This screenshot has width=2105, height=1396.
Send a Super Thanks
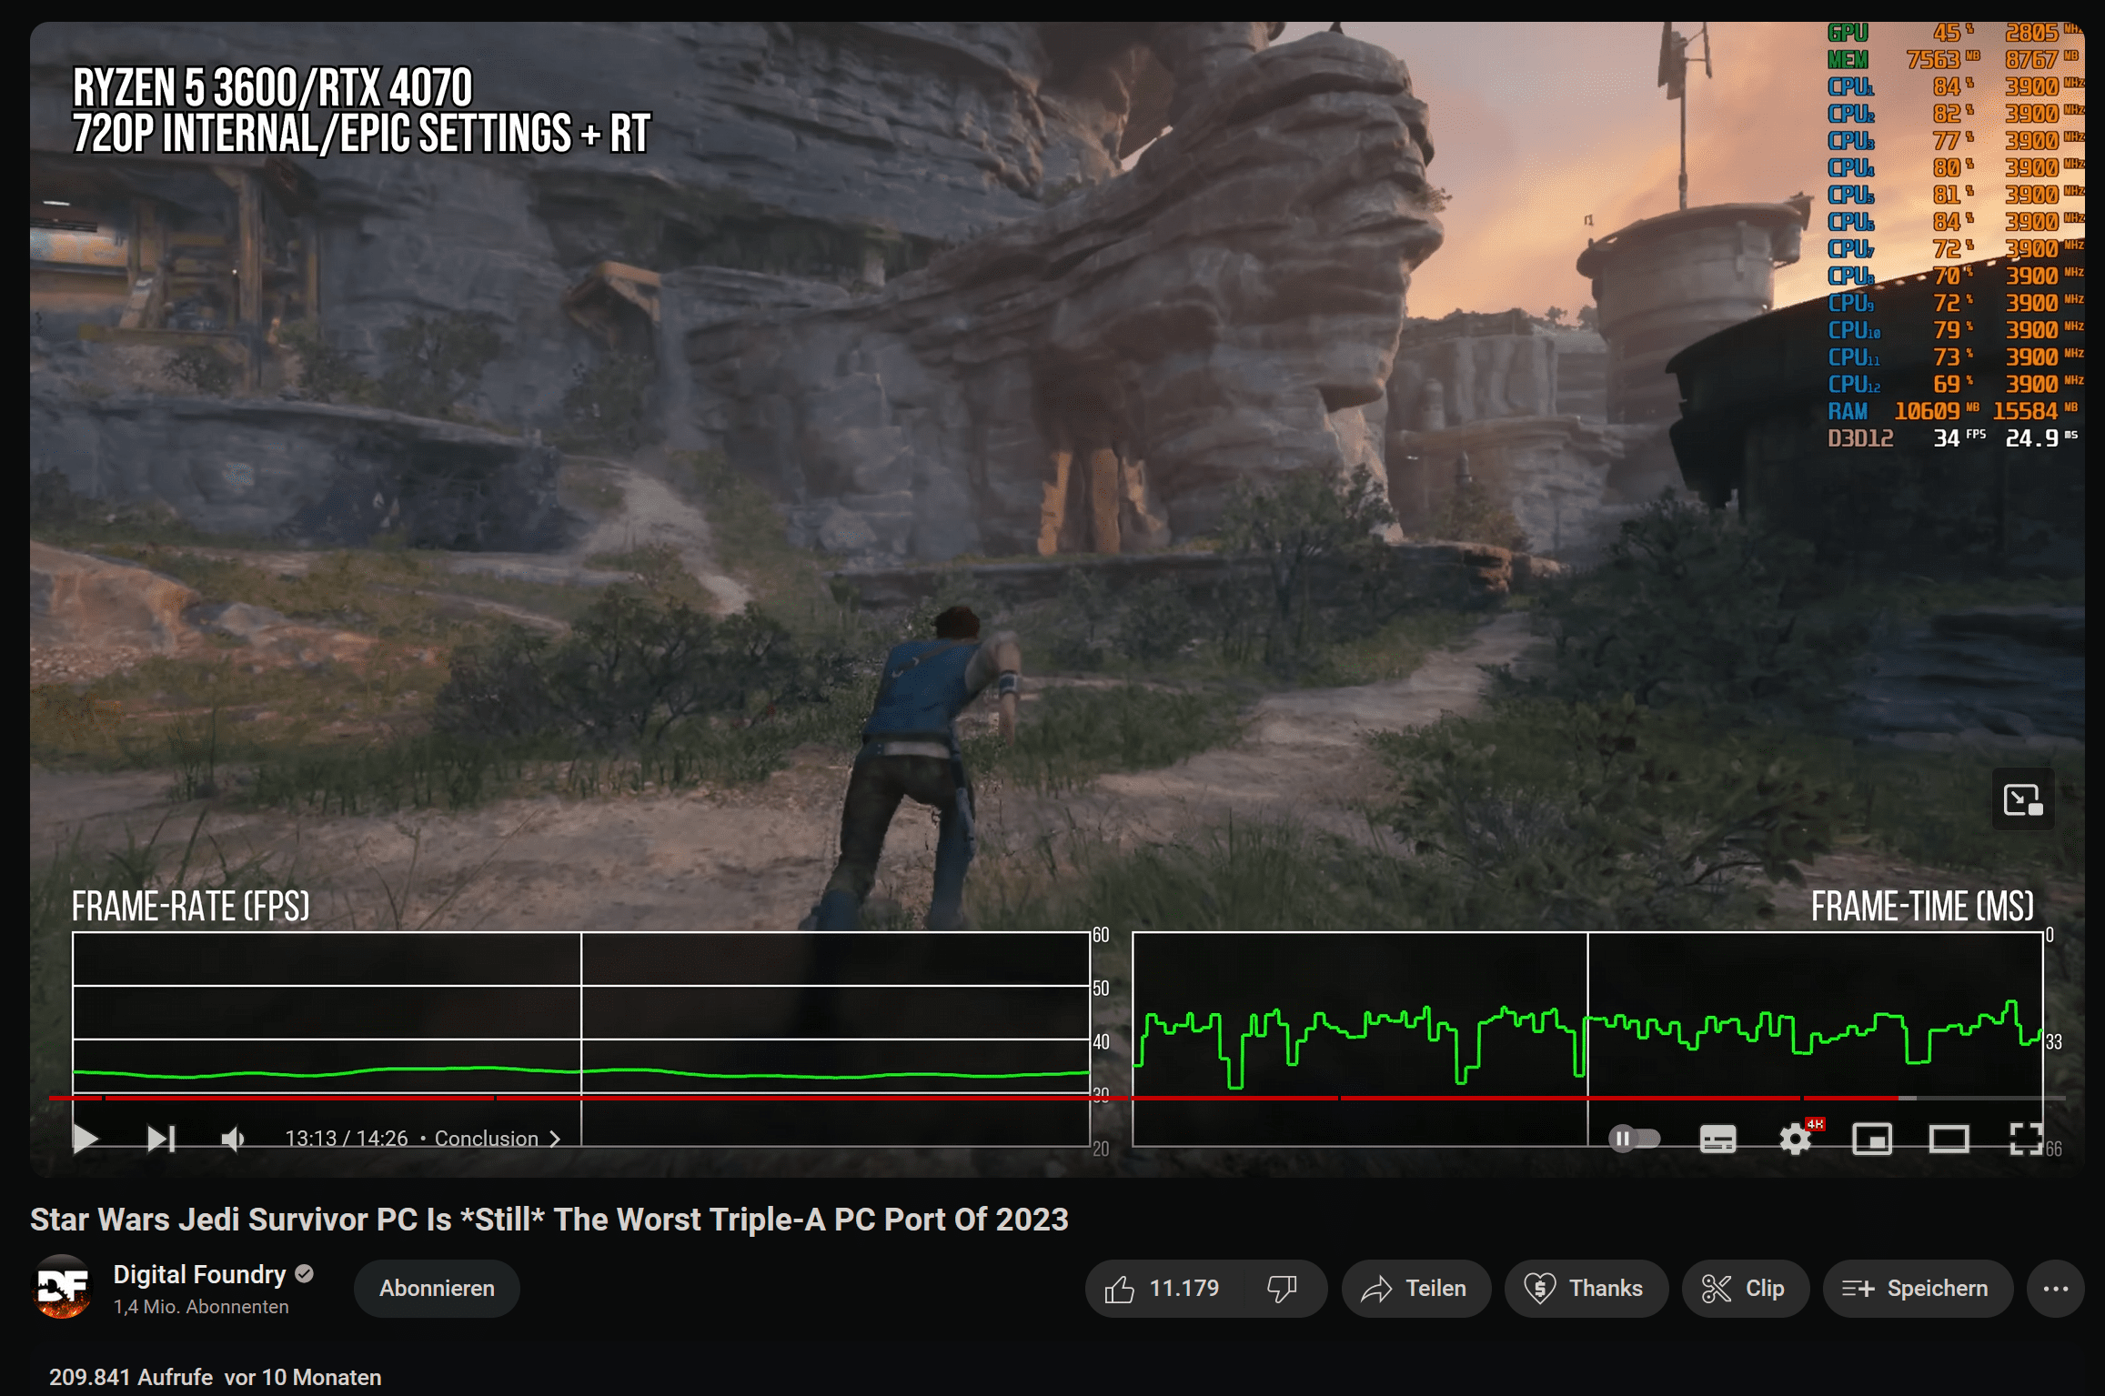point(1586,1288)
